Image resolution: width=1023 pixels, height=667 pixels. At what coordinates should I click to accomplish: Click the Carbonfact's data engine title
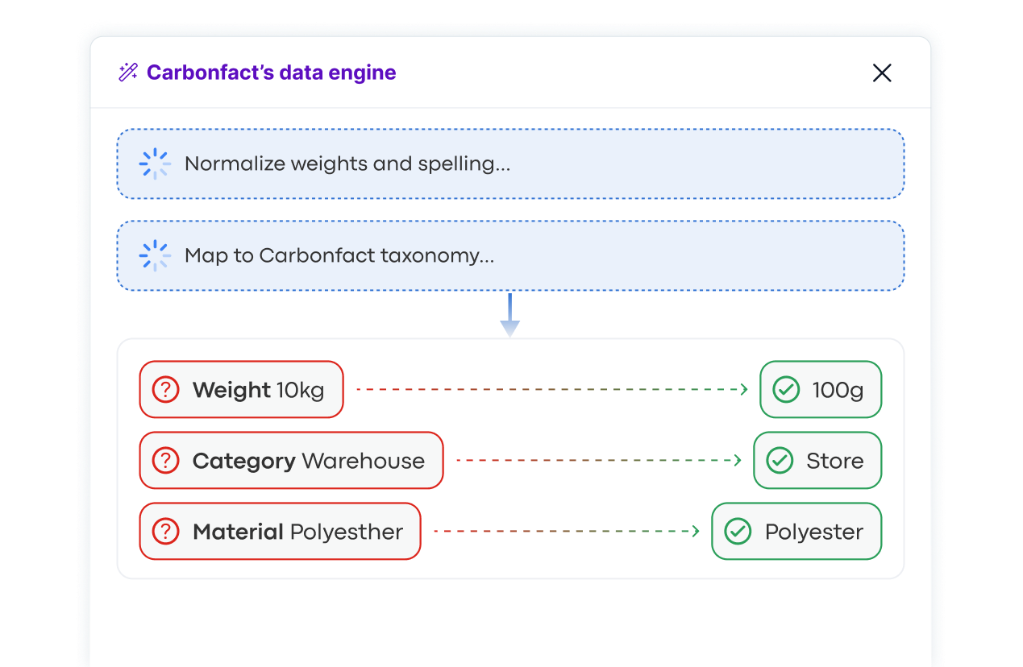tap(271, 72)
